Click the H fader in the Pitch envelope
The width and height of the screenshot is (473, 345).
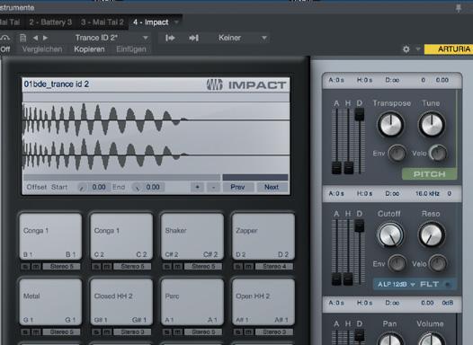(348, 167)
